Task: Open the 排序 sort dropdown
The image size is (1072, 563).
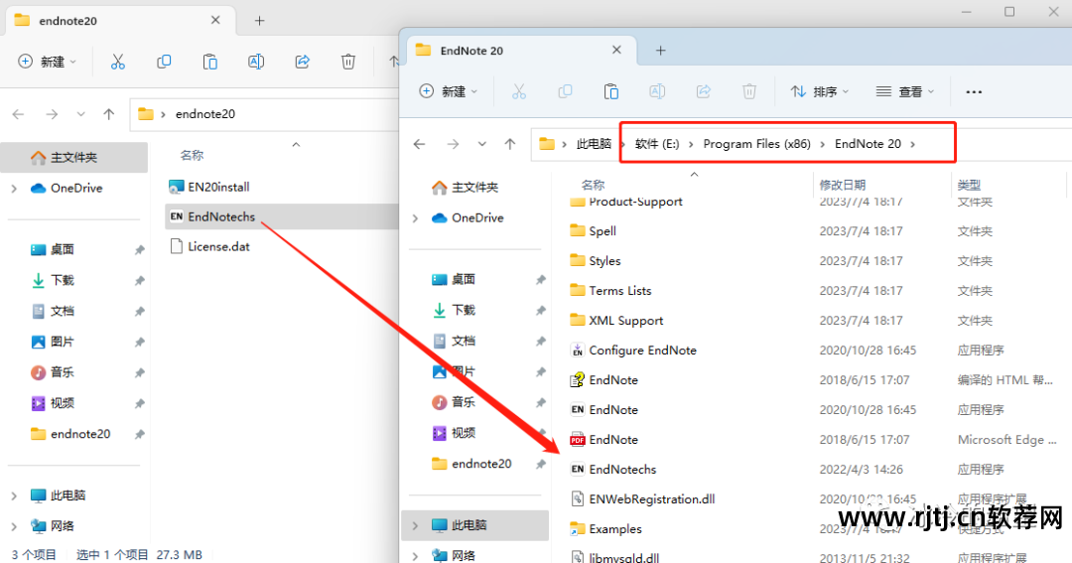Action: pyautogui.click(x=820, y=91)
